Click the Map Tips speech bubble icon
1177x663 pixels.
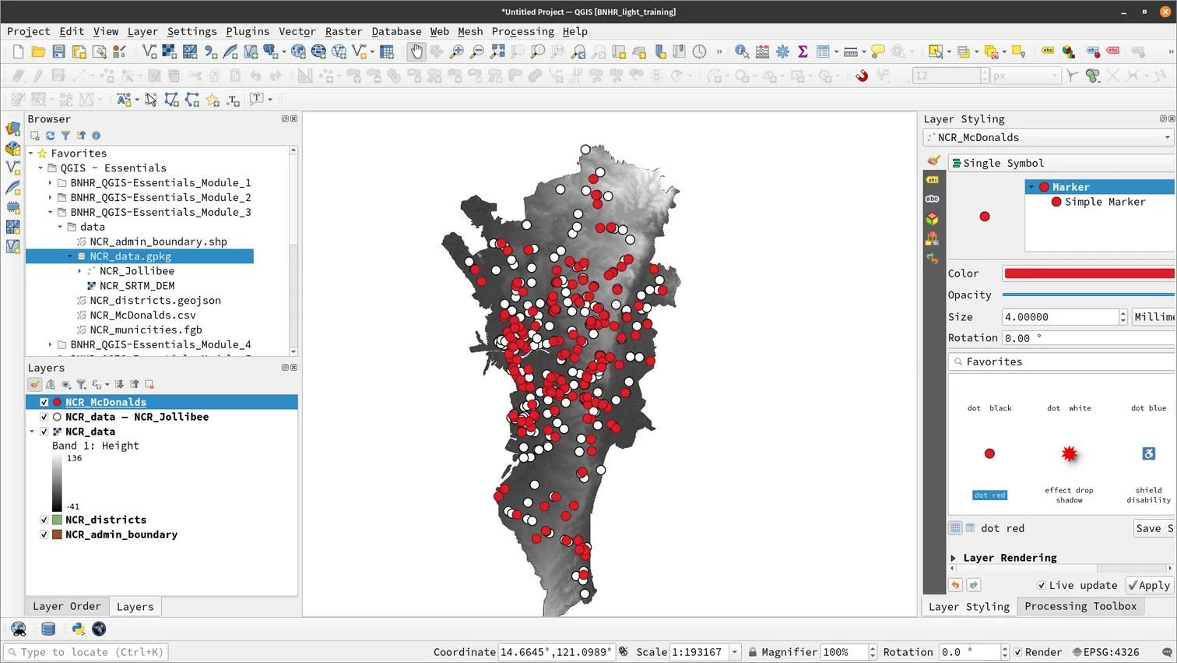(878, 51)
